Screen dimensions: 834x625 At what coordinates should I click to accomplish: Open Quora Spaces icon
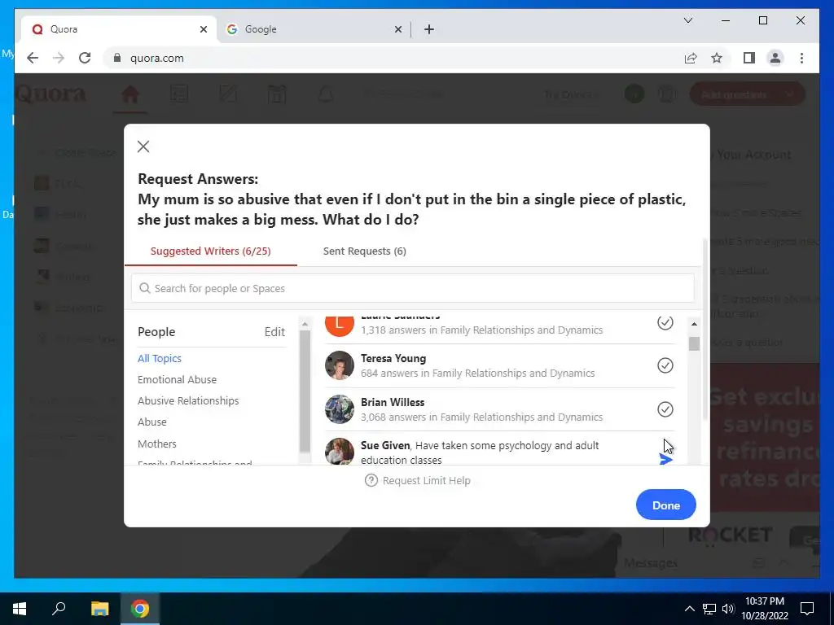coord(277,94)
